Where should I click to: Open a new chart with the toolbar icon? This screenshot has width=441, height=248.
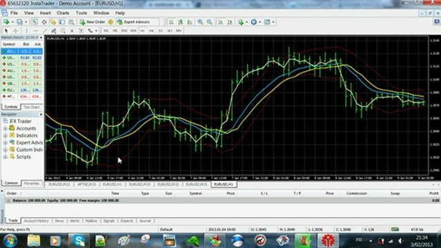tap(6, 22)
